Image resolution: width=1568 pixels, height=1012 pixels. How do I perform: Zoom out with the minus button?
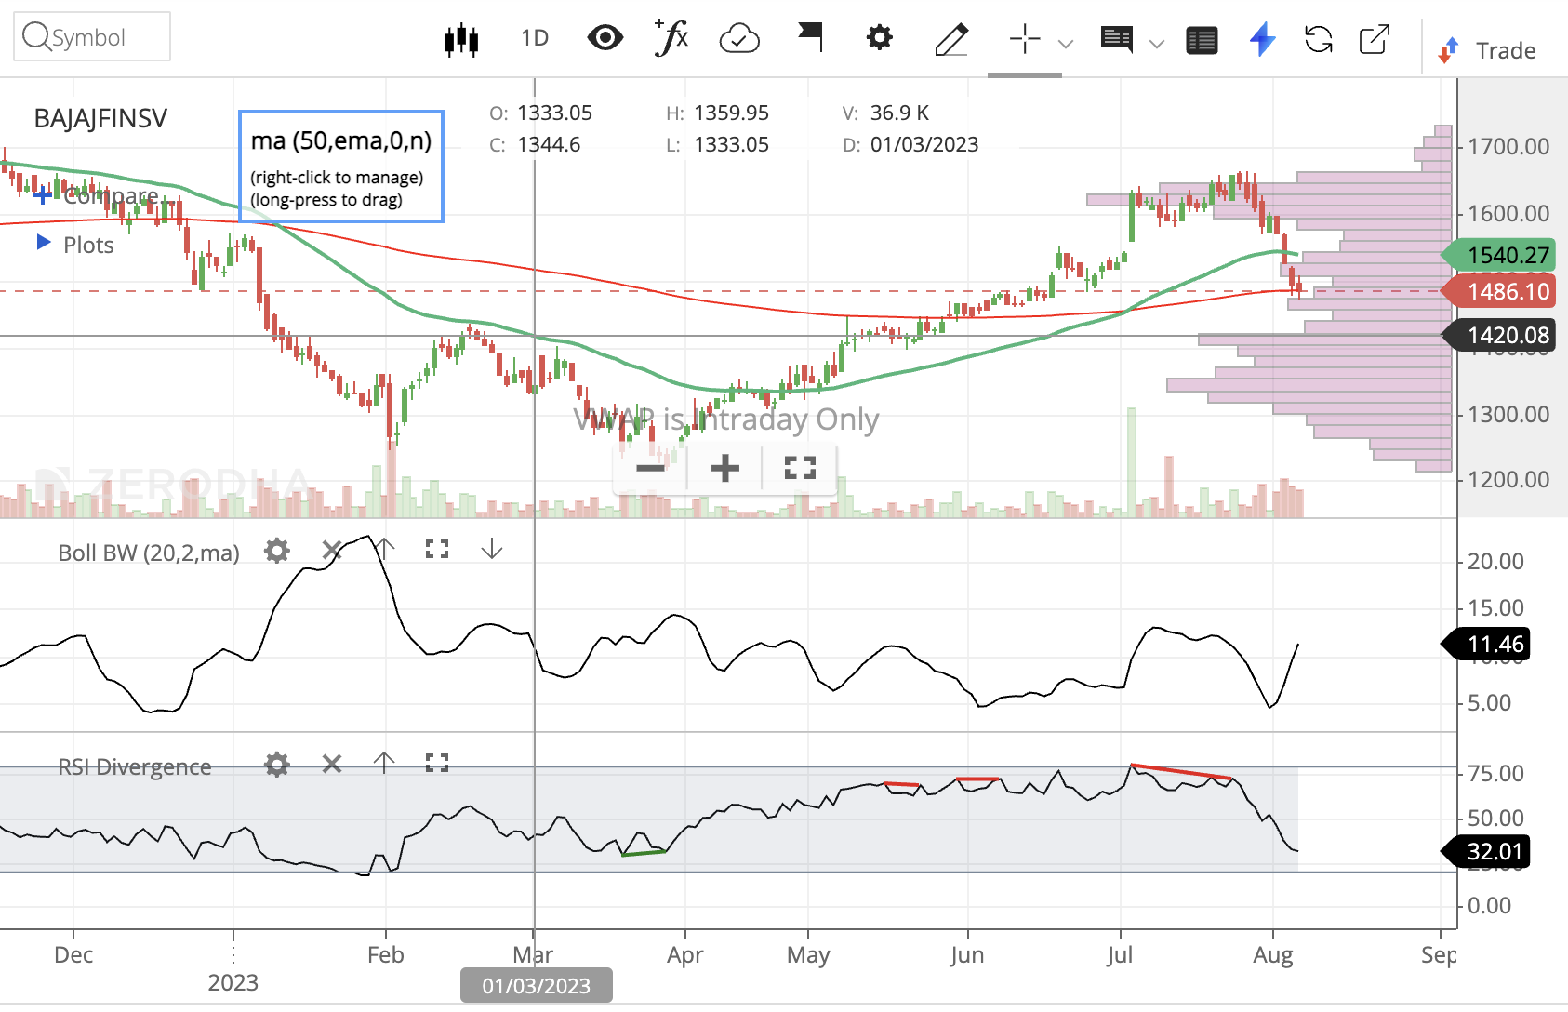tap(650, 467)
